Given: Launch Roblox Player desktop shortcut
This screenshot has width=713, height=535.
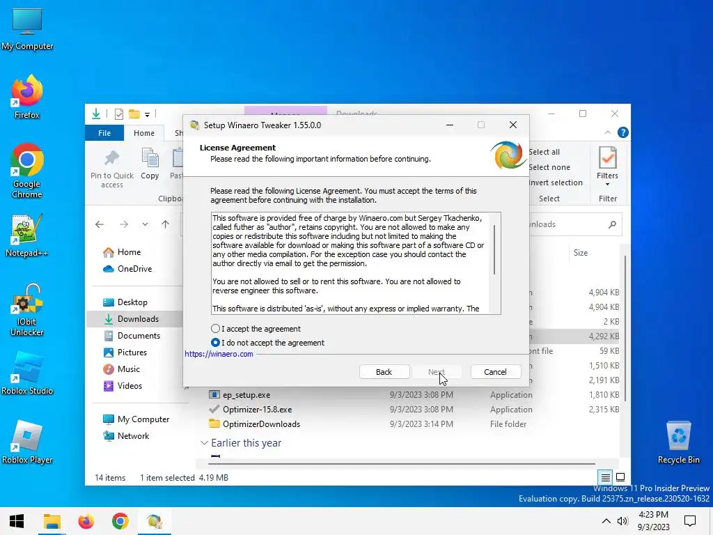Looking at the screenshot, I should (x=27, y=442).
